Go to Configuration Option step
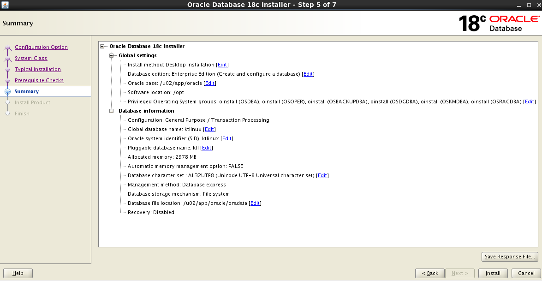 click(41, 47)
